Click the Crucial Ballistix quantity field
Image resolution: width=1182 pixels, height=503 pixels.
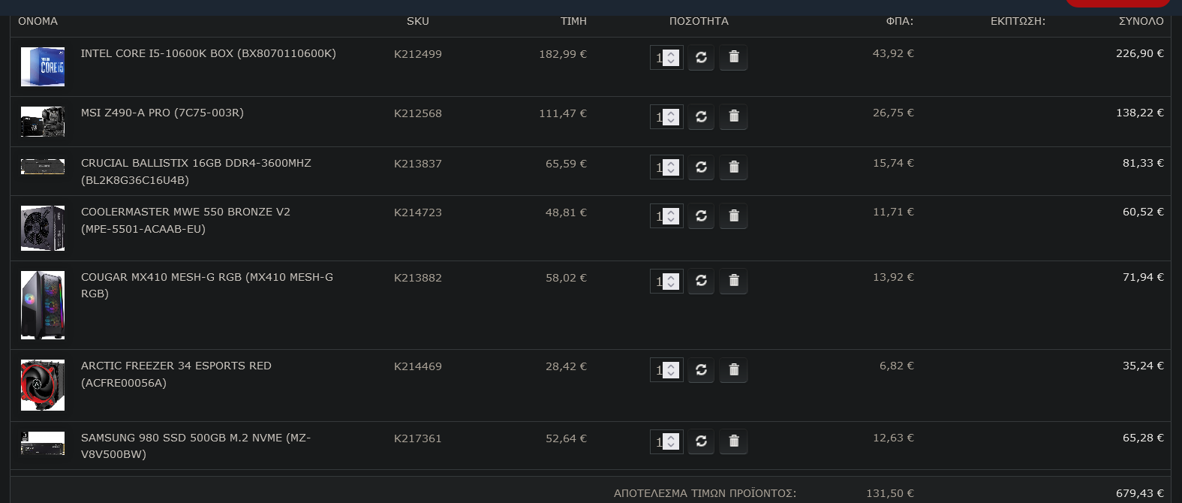pos(666,167)
